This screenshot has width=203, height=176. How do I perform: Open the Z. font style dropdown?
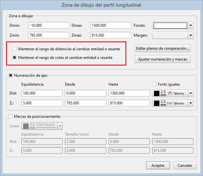click(191, 103)
